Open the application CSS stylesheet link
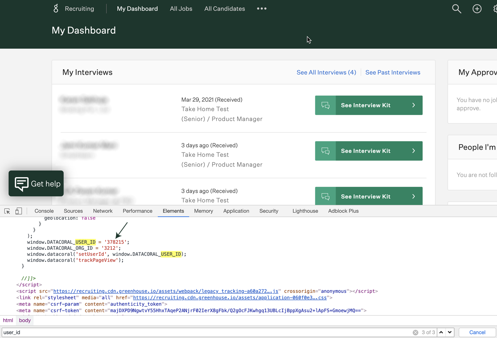Viewport: 497px width, 338px height. click(x=230, y=298)
